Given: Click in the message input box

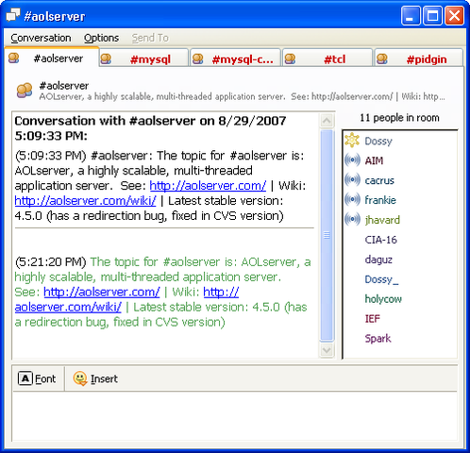Looking at the screenshot, I should click(x=235, y=415).
